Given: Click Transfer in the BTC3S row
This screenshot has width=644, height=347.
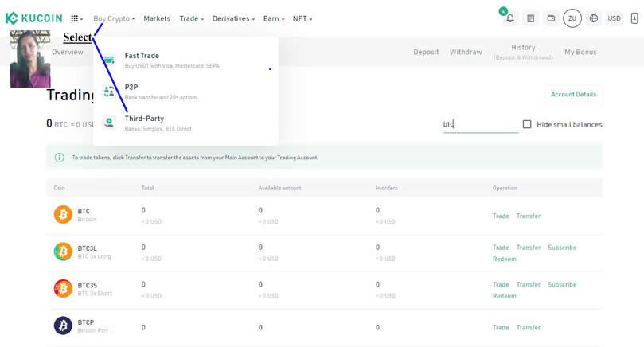Looking at the screenshot, I should (529, 284).
